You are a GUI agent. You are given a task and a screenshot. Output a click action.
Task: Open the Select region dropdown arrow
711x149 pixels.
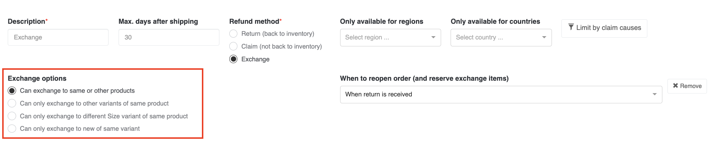point(433,37)
